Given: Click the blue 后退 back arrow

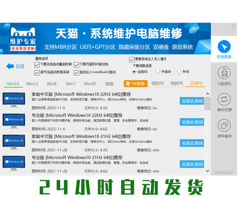Looking at the screenshot, I should click(10, 66).
